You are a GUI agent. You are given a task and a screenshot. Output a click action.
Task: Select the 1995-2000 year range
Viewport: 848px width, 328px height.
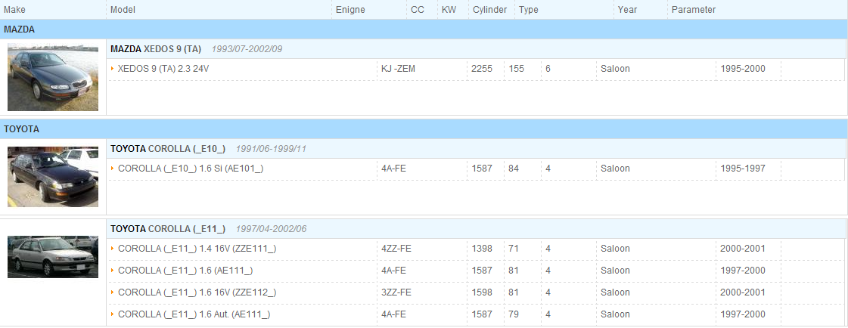[743, 69]
